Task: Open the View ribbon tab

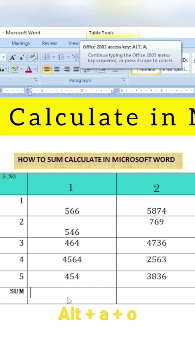Action: tap(73, 43)
